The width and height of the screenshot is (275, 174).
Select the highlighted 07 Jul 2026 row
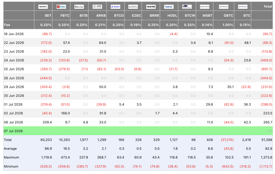tap(138, 131)
